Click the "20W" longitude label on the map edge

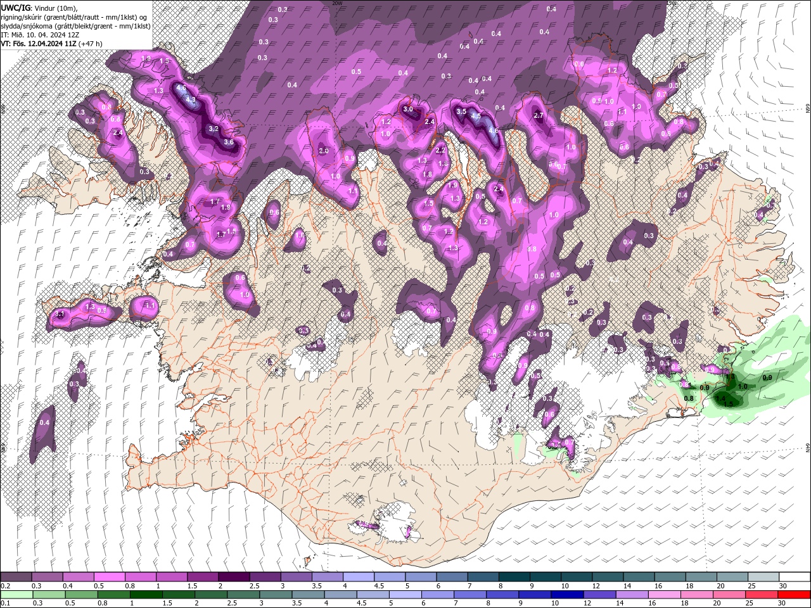pyautogui.click(x=336, y=3)
